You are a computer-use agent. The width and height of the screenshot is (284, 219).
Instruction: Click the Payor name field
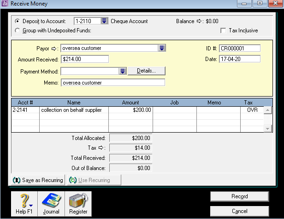coord(110,48)
